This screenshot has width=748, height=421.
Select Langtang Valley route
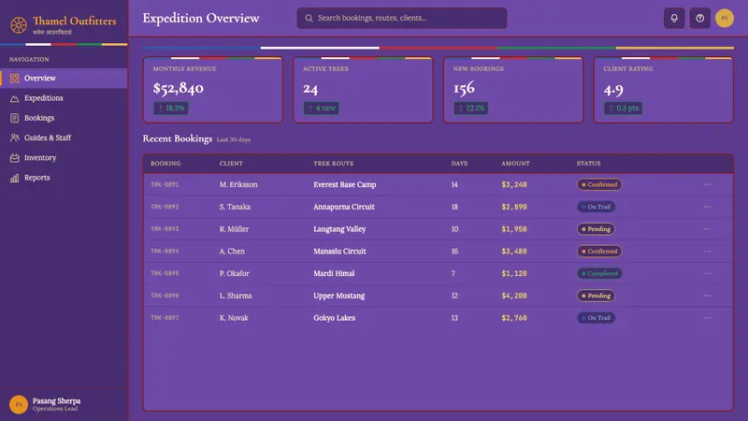click(339, 229)
